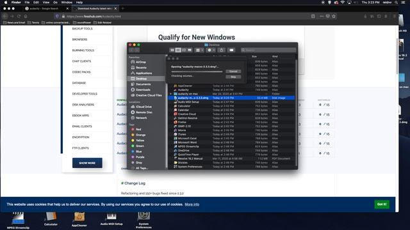Open Audio MIDI Setup desktop icon
Image resolution: width=410 pixels, height=230 pixels.
tap(111, 218)
